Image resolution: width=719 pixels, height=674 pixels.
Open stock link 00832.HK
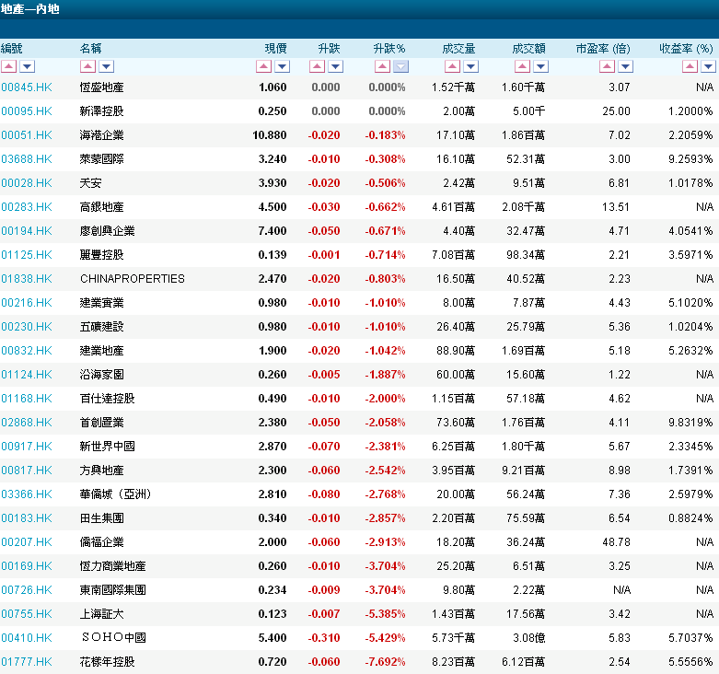(x=27, y=350)
